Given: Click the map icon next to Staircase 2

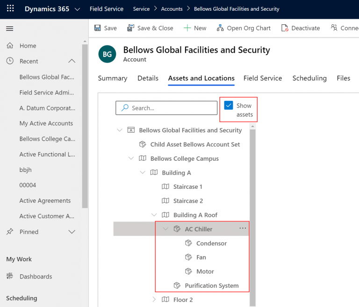Looking at the screenshot, I should click(x=165, y=201).
